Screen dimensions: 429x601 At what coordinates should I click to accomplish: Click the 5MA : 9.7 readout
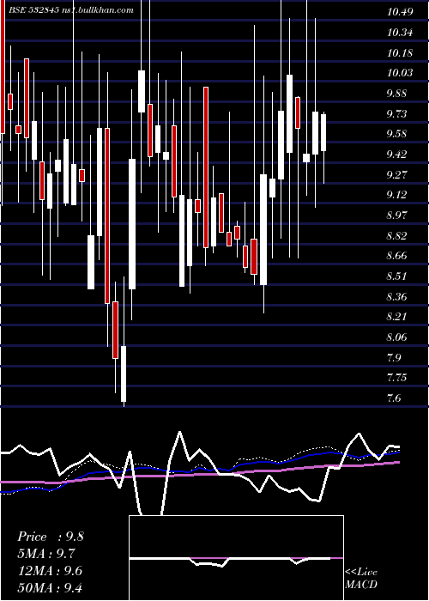click(x=46, y=554)
